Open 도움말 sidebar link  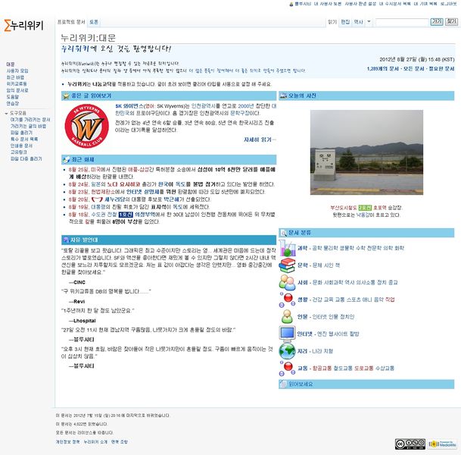click(x=13, y=97)
